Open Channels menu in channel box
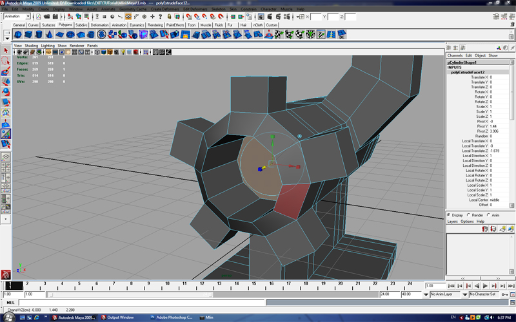This screenshot has width=516, height=322. 455,55
